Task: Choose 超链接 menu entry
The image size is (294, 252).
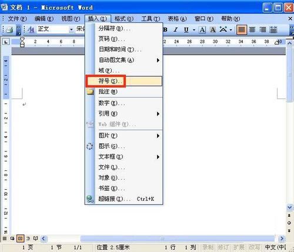Action: pyautogui.click(x=124, y=199)
